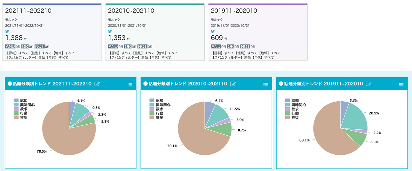Select the 202111~202210 card heading
This screenshot has width=412, height=171.
29,11
